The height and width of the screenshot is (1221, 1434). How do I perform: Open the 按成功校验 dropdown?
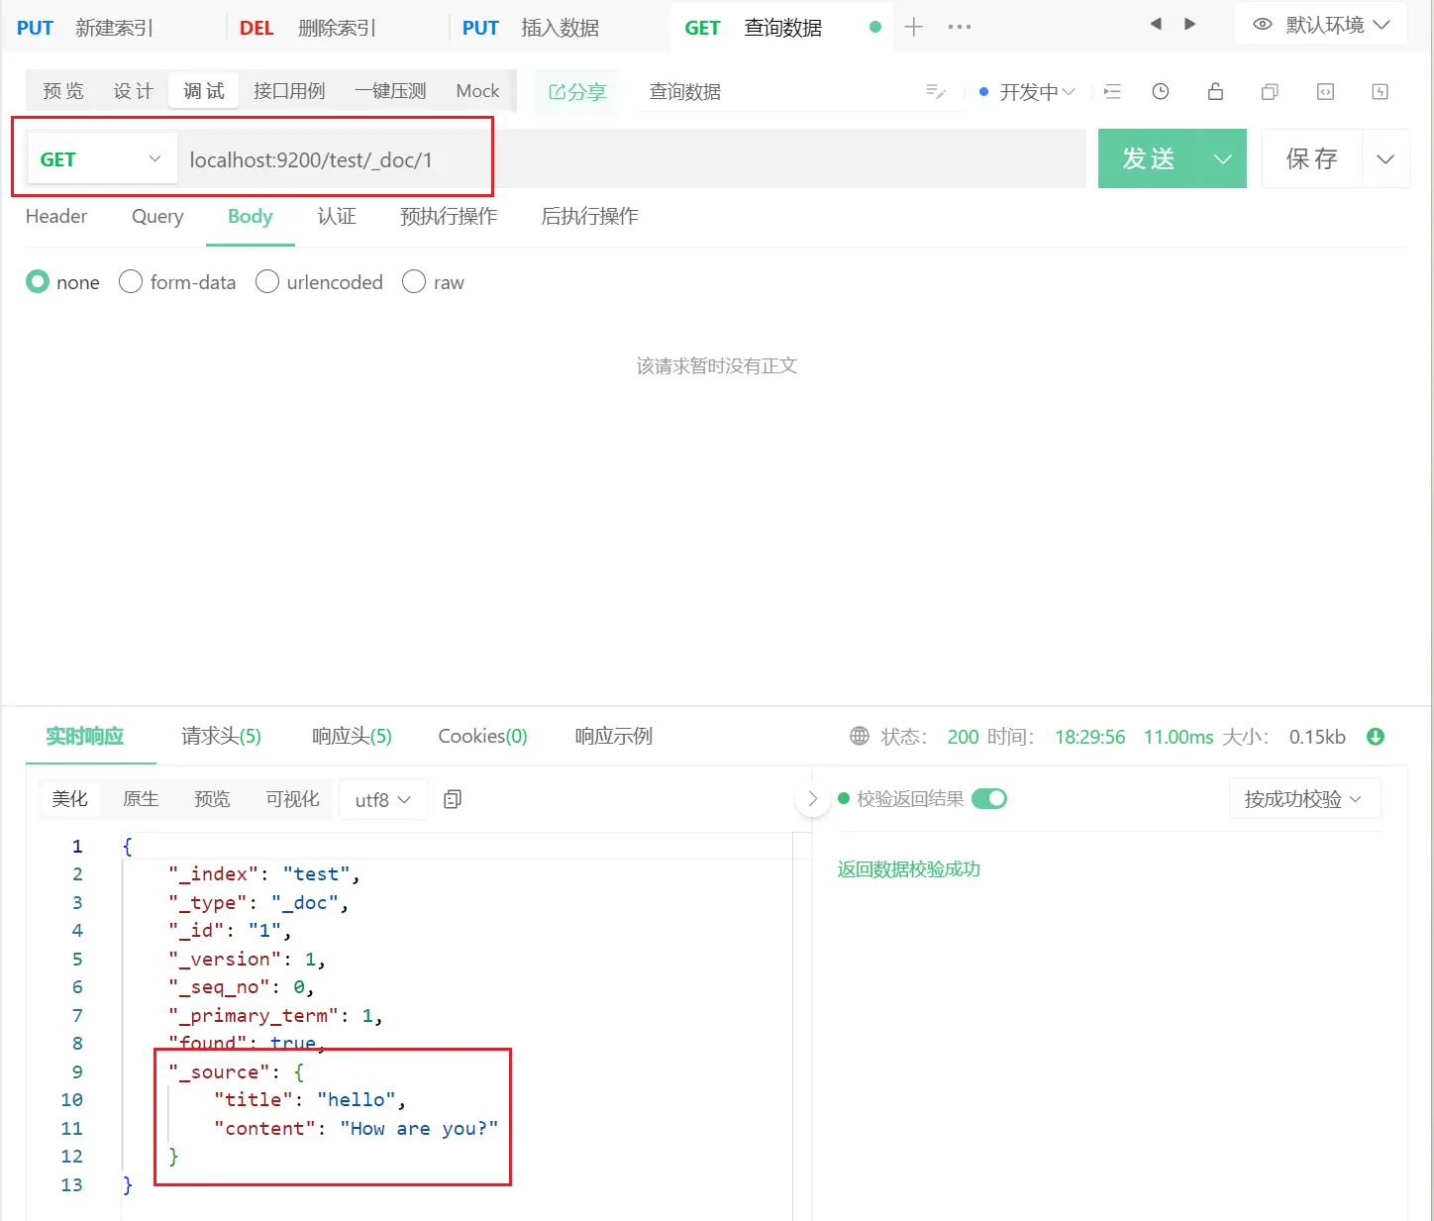pos(1303,798)
